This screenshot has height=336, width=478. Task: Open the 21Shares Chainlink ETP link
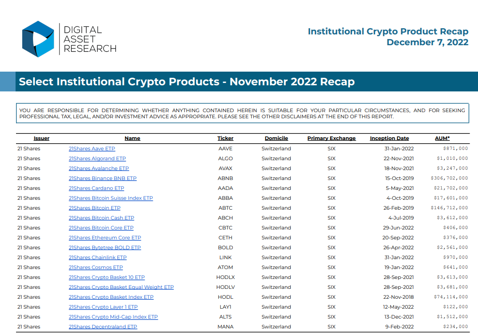click(98, 257)
